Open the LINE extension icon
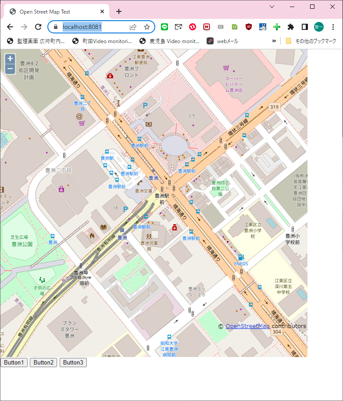Viewport: 343px width, 401px height. click(164, 27)
